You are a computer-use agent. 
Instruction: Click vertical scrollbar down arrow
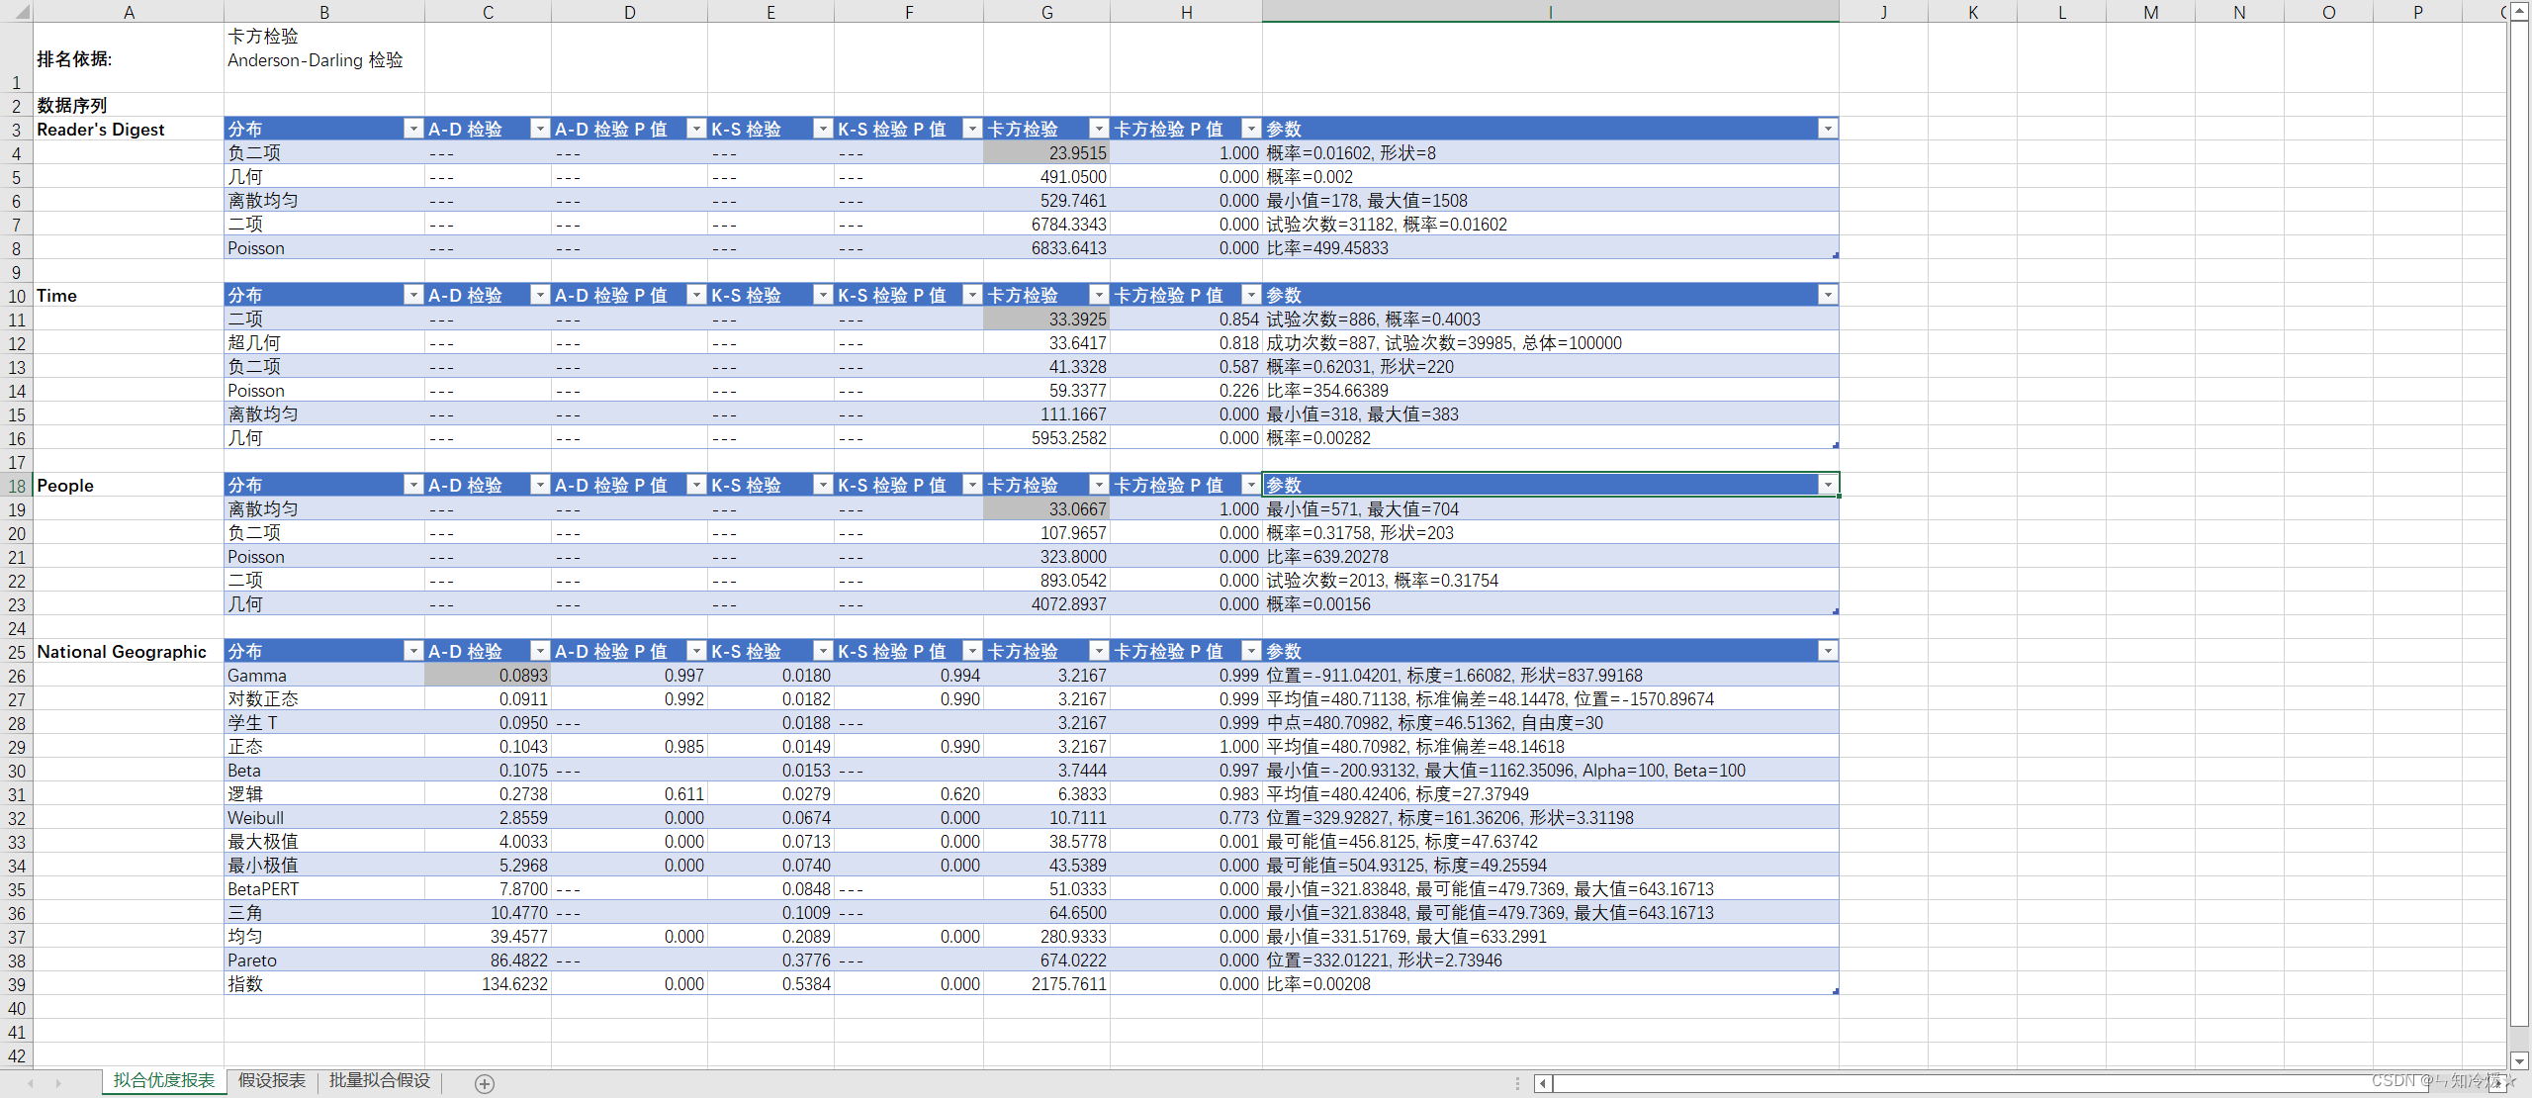[2519, 1060]
